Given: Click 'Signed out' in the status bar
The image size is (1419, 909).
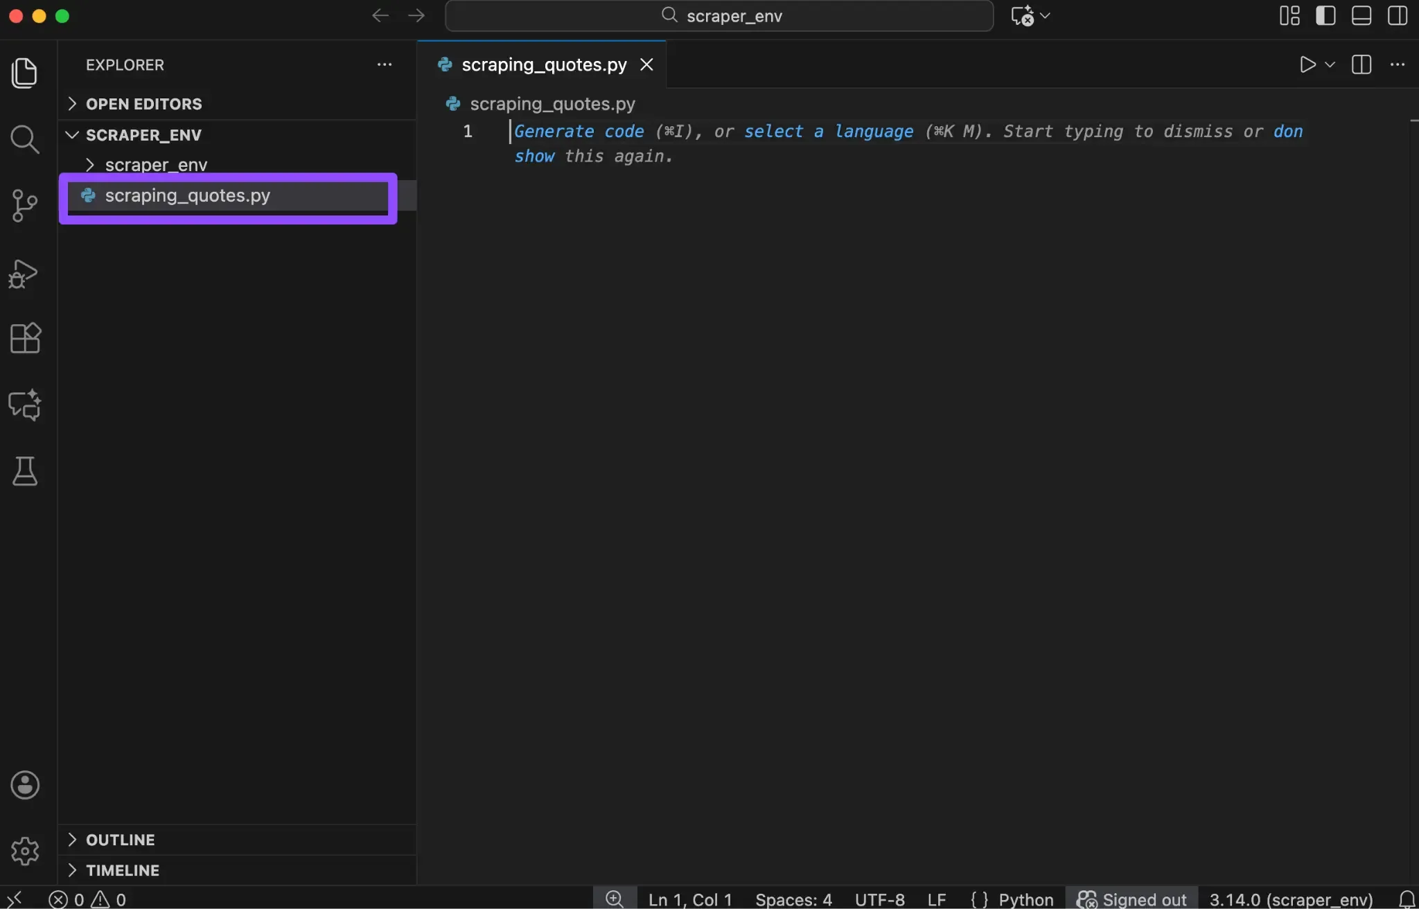Looking at the screenshot, I should 1132,899.
